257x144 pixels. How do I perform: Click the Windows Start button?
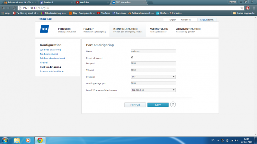click(5, 140)
